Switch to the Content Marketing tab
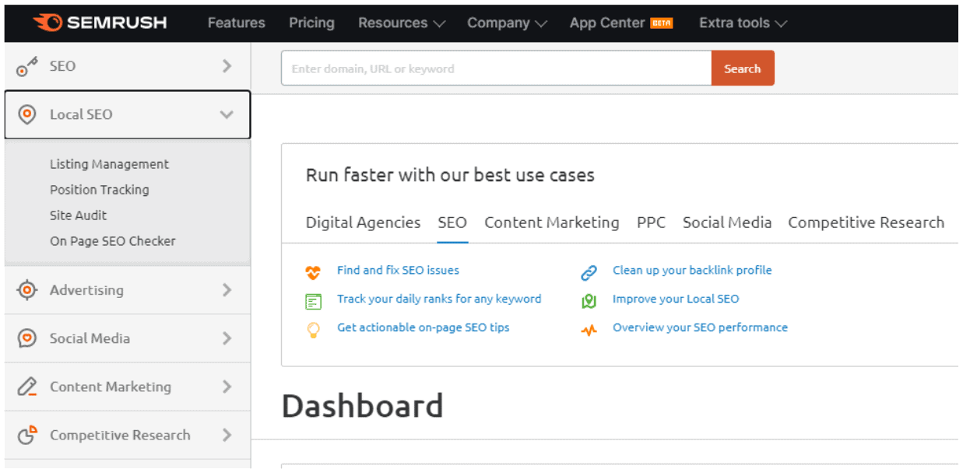This screenshot has height=476, width=963. coord(552,222)
